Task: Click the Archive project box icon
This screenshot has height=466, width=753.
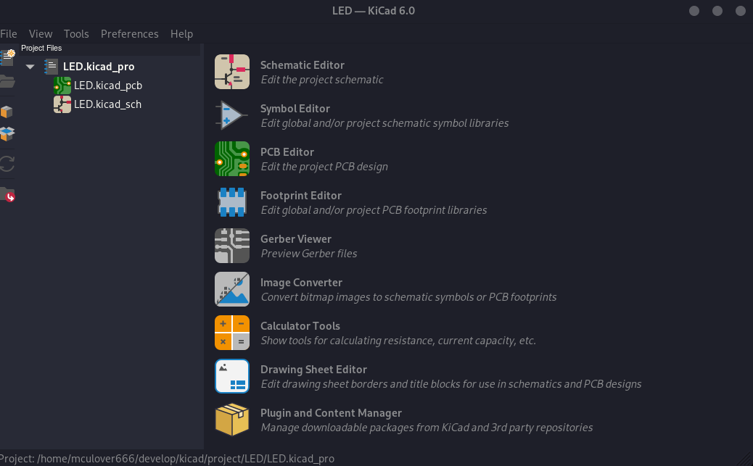Action: 7,112
